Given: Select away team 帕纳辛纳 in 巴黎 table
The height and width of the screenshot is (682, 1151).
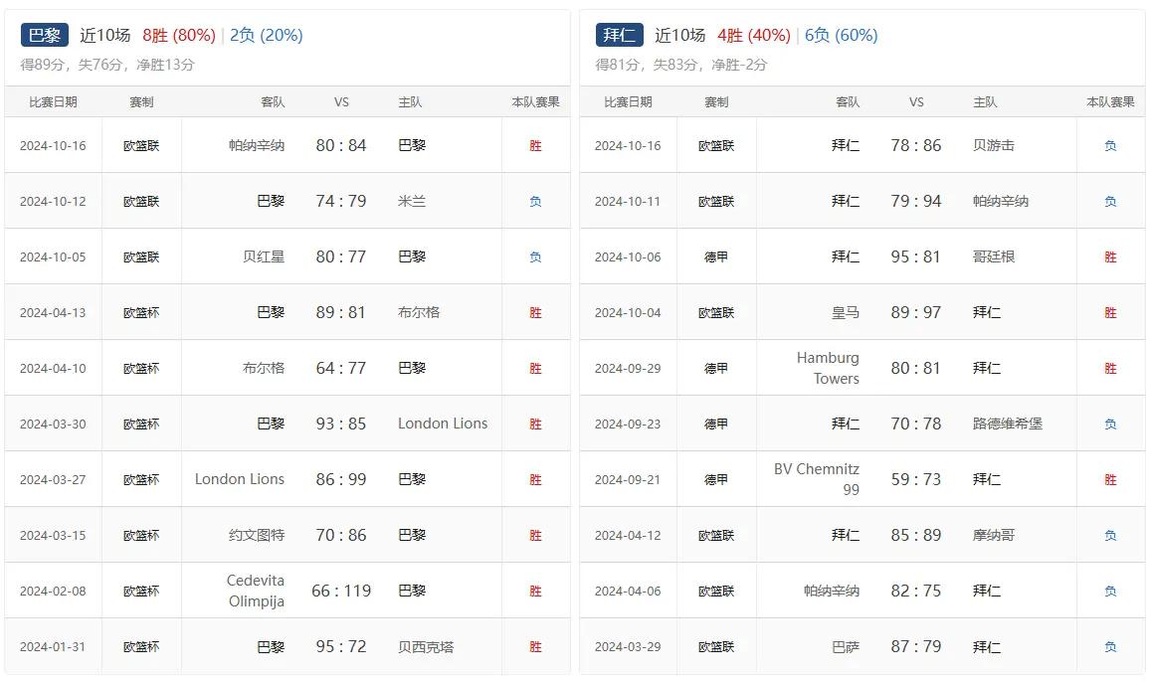Looking at the screenshot, I should pyautogui.click(x=257, y=145).
